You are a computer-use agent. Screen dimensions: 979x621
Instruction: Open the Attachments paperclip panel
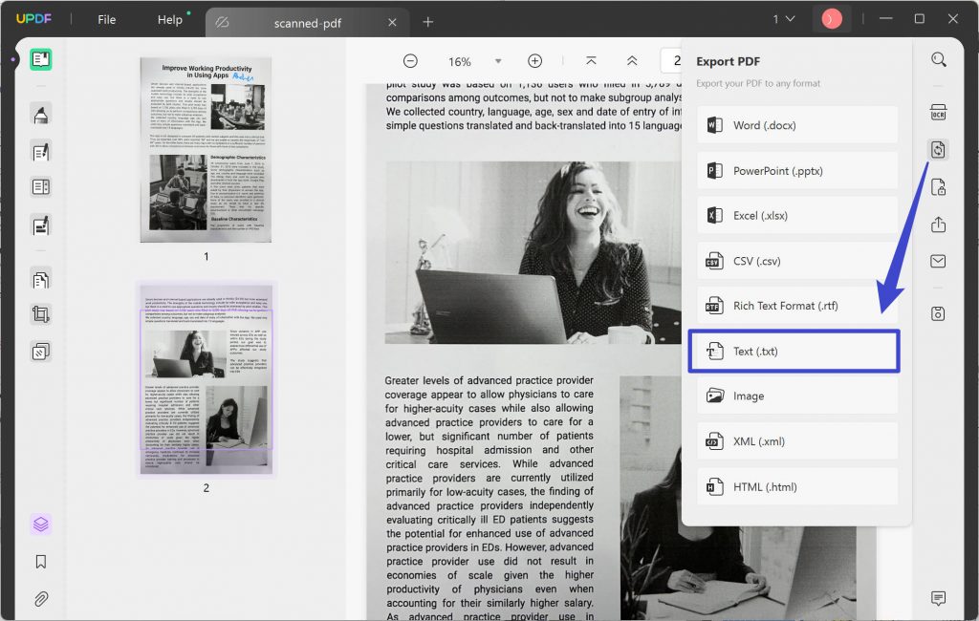[x=41, y=599]
